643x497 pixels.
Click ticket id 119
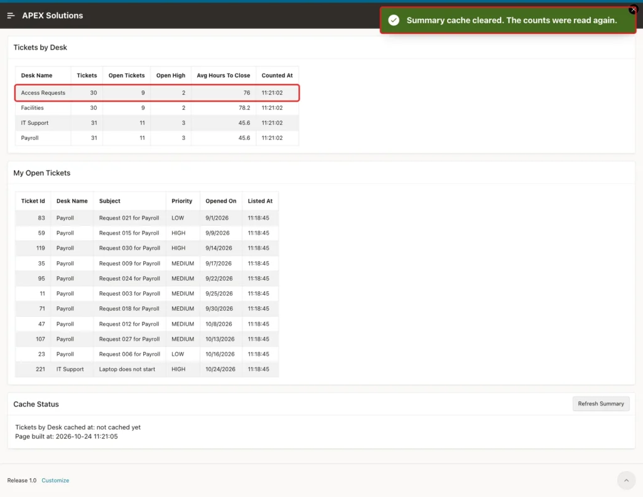(40, 248)
